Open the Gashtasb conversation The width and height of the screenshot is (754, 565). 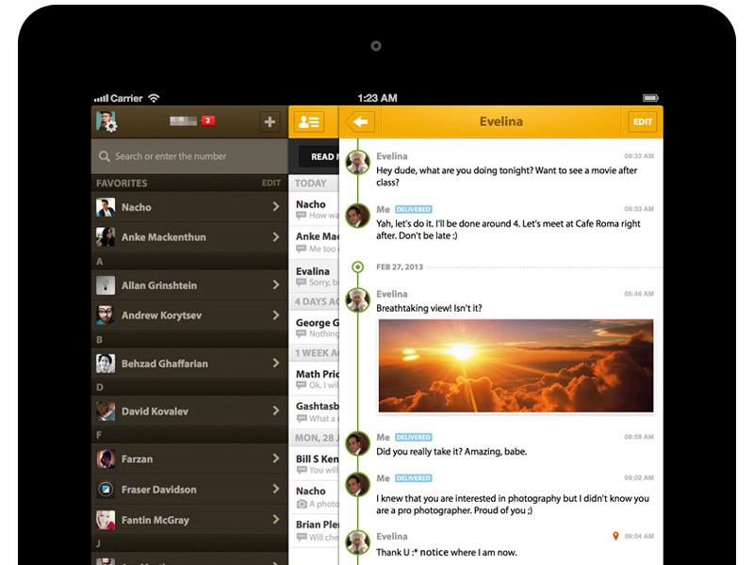click(x=314, y=412)
